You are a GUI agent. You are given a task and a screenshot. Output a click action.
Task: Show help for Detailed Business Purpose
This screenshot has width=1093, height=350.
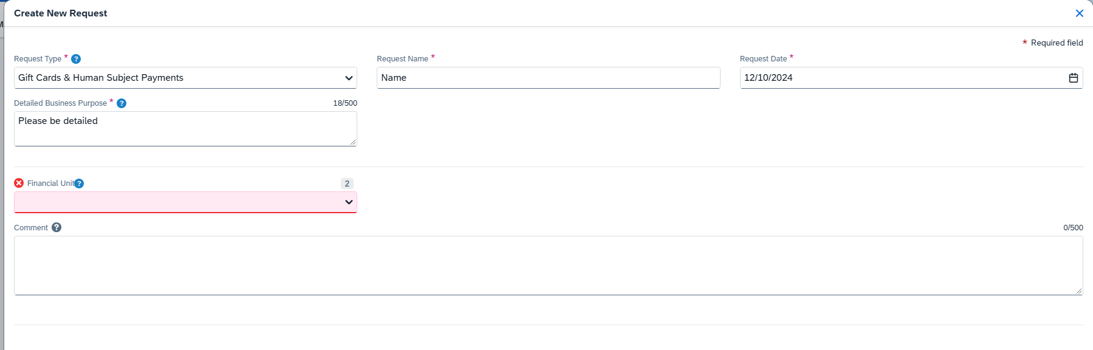122,103
